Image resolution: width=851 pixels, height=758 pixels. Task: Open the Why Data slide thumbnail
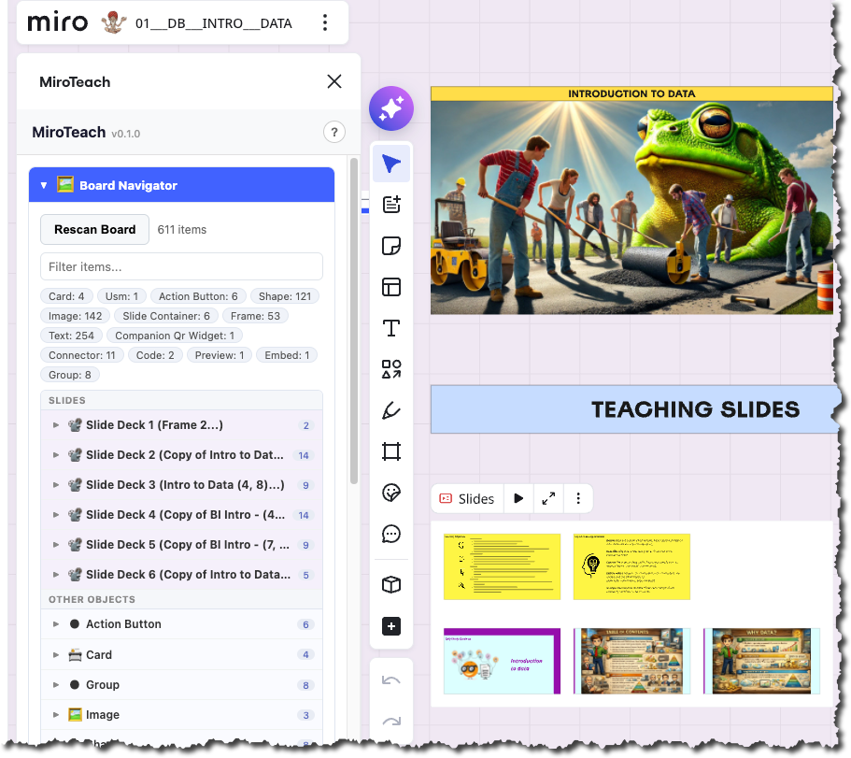pos(761,661)
